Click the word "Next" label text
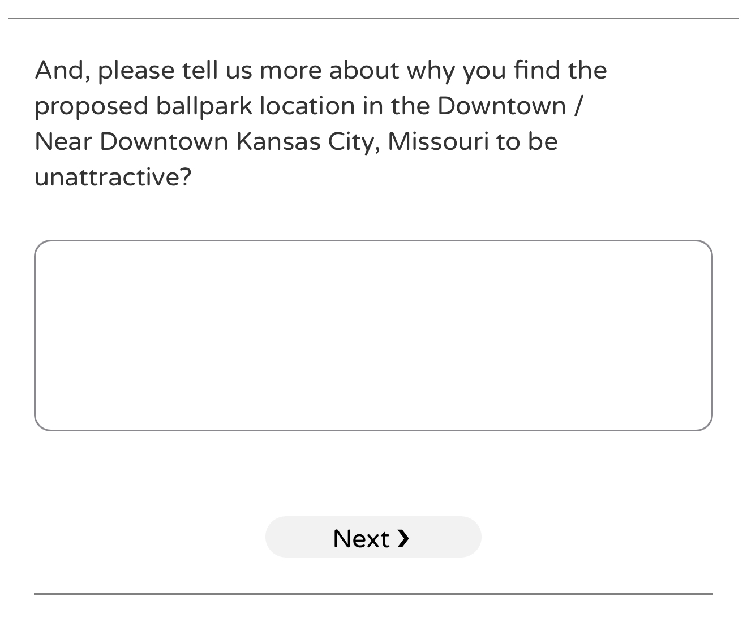Viewport: 747px width, 618px height. point(360,539)
